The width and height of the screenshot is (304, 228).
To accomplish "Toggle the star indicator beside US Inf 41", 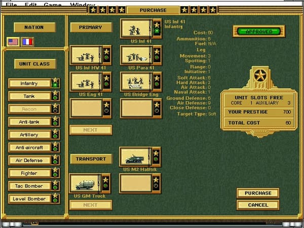I will [x=157, y=29].
